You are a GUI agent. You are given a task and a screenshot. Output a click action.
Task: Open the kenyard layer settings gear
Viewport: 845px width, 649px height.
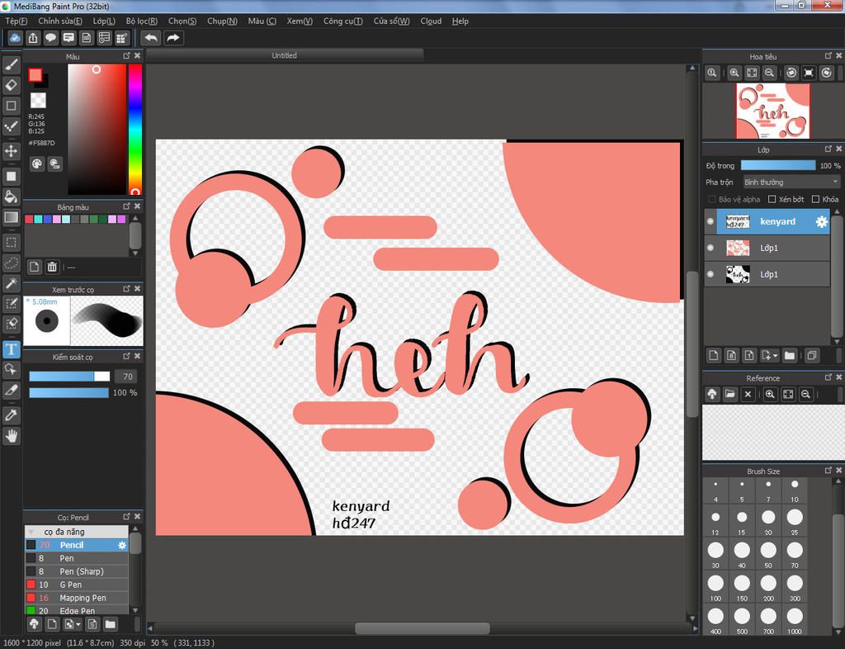tap(821, 221)
